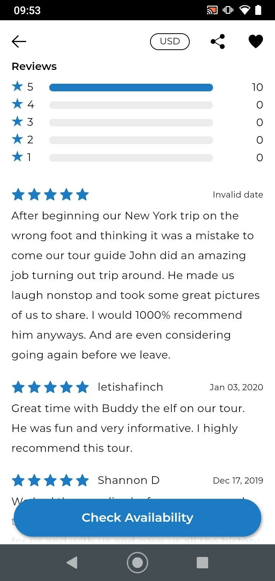Tap the back arrow icon
This screenshot has height=581, width=275.
19,41
